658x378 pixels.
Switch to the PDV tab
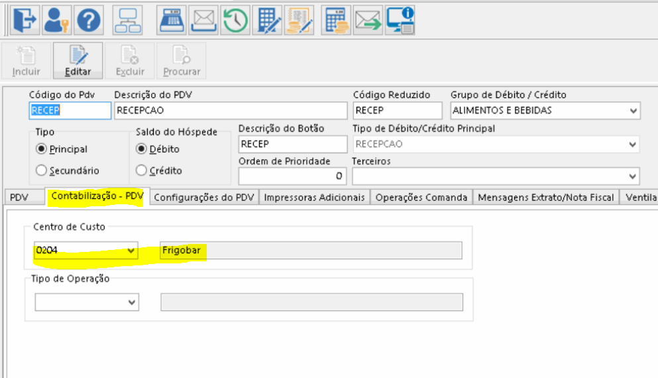click(x=24, y=197)
